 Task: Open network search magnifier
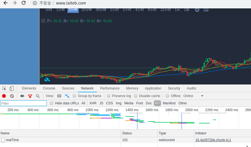(x=38, y=96)
